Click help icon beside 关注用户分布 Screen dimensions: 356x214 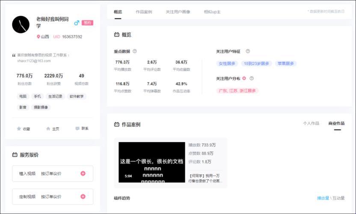click(x=252, y=78)
